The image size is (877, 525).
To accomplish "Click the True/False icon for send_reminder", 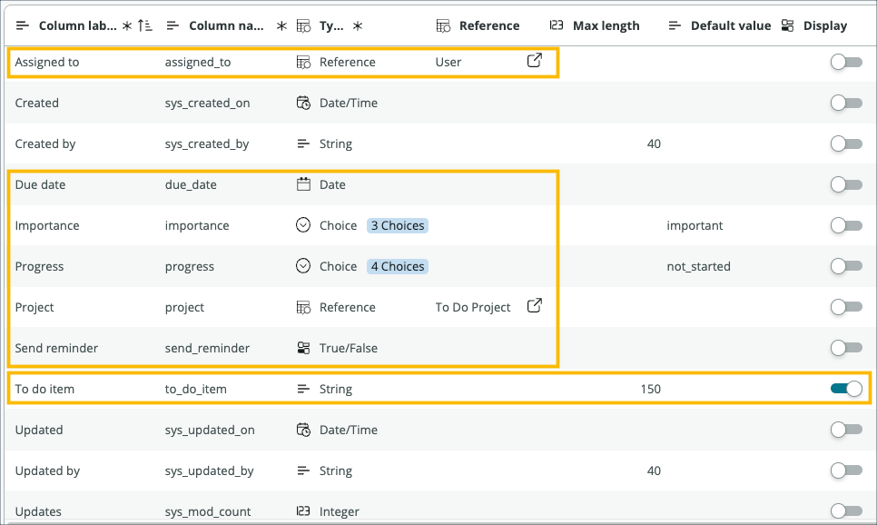I will (304, 348).
